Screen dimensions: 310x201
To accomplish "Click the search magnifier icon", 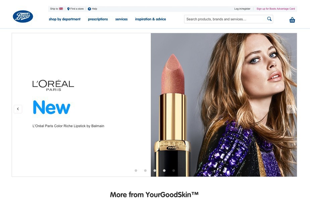I will (269, 19).
